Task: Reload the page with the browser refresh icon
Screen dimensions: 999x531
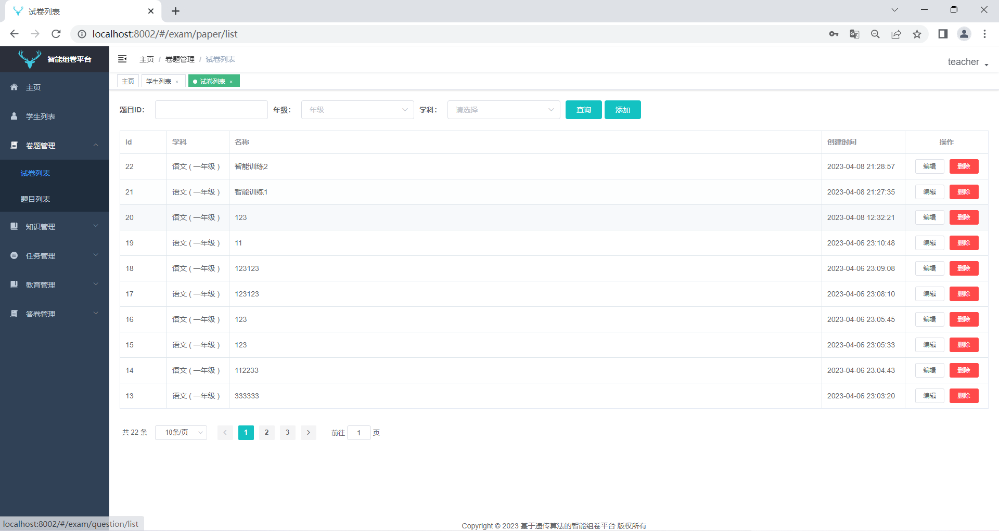Action: (x=56, y=34)
